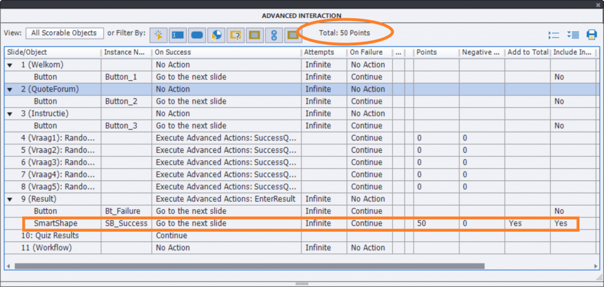Filter by click boxes icon

pyautogui.click(x=157, y=35)
